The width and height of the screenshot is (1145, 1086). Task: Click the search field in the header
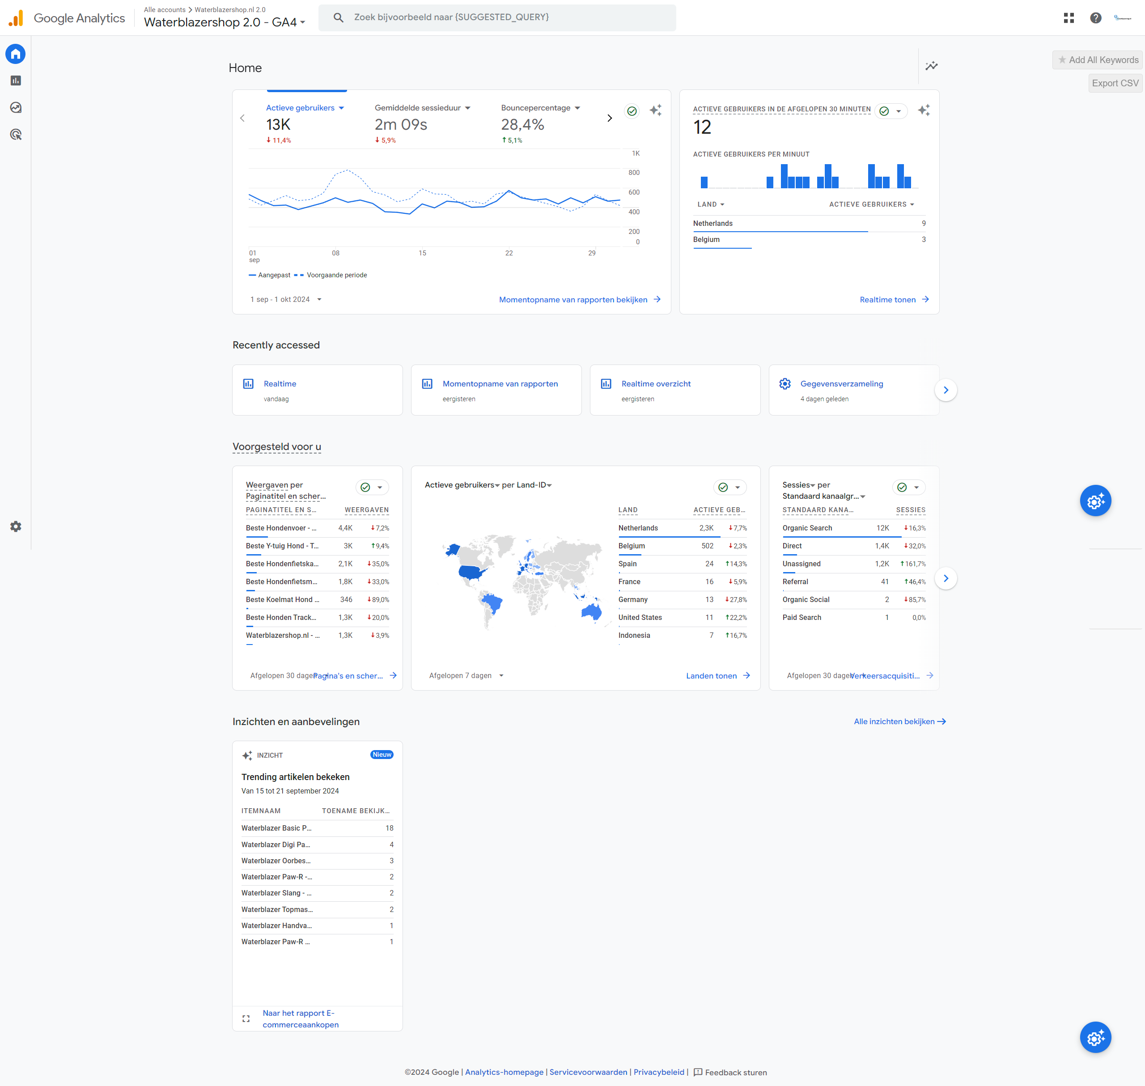click(x=497, y=17)
